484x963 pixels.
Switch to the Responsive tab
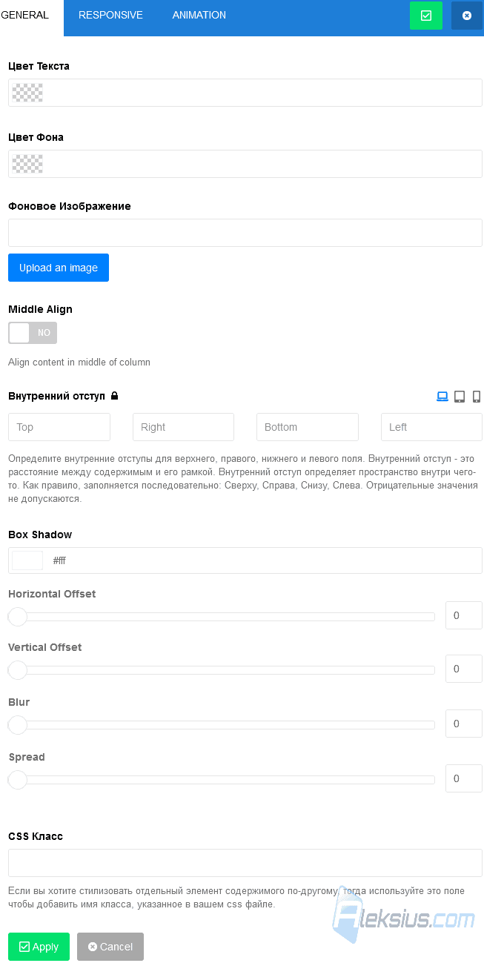coord(110,16)
